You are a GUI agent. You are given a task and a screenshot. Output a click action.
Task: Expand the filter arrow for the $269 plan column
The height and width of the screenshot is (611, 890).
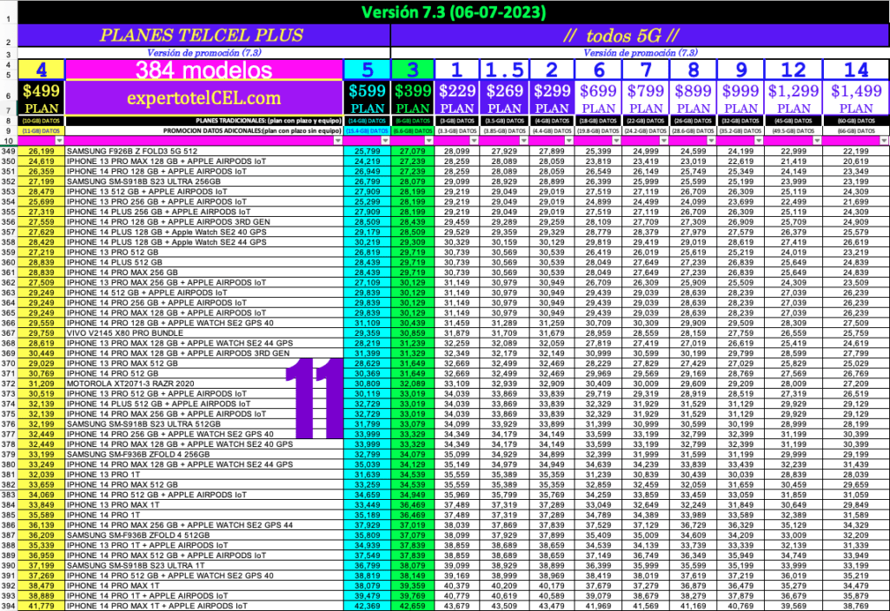click(x=523, y=141)
